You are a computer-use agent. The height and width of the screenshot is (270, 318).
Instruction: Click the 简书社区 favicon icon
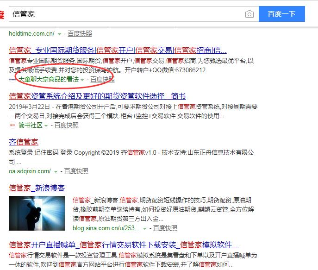[12, 126]
